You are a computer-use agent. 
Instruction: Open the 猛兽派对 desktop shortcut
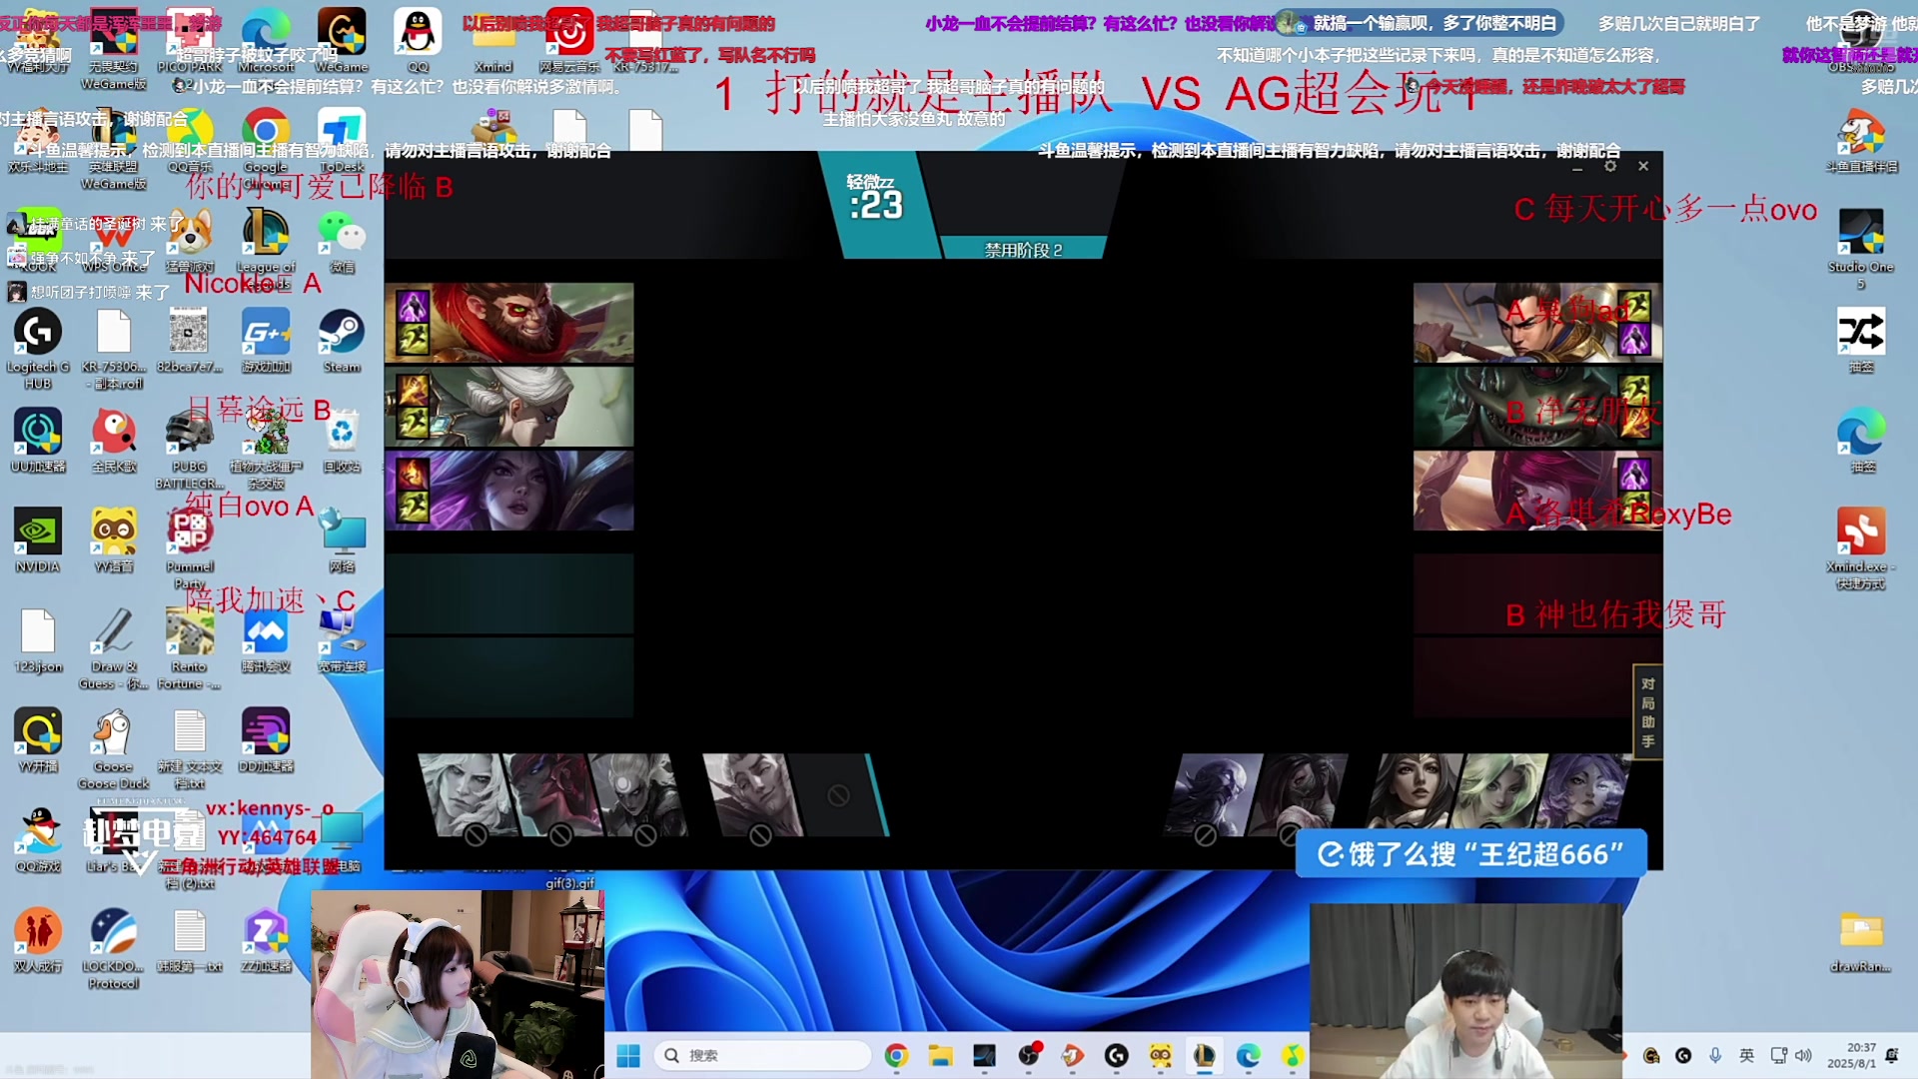click(x=190, y=242)
